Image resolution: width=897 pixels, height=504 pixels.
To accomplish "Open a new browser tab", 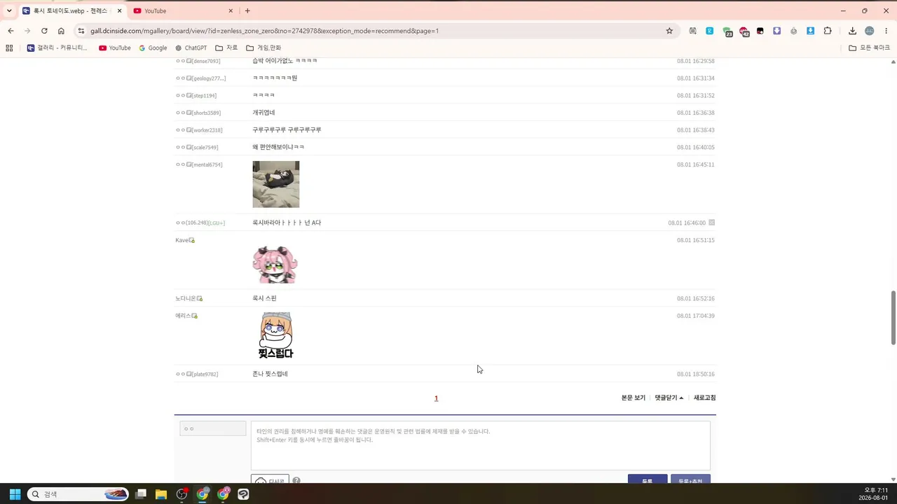I will pos(247,10).
